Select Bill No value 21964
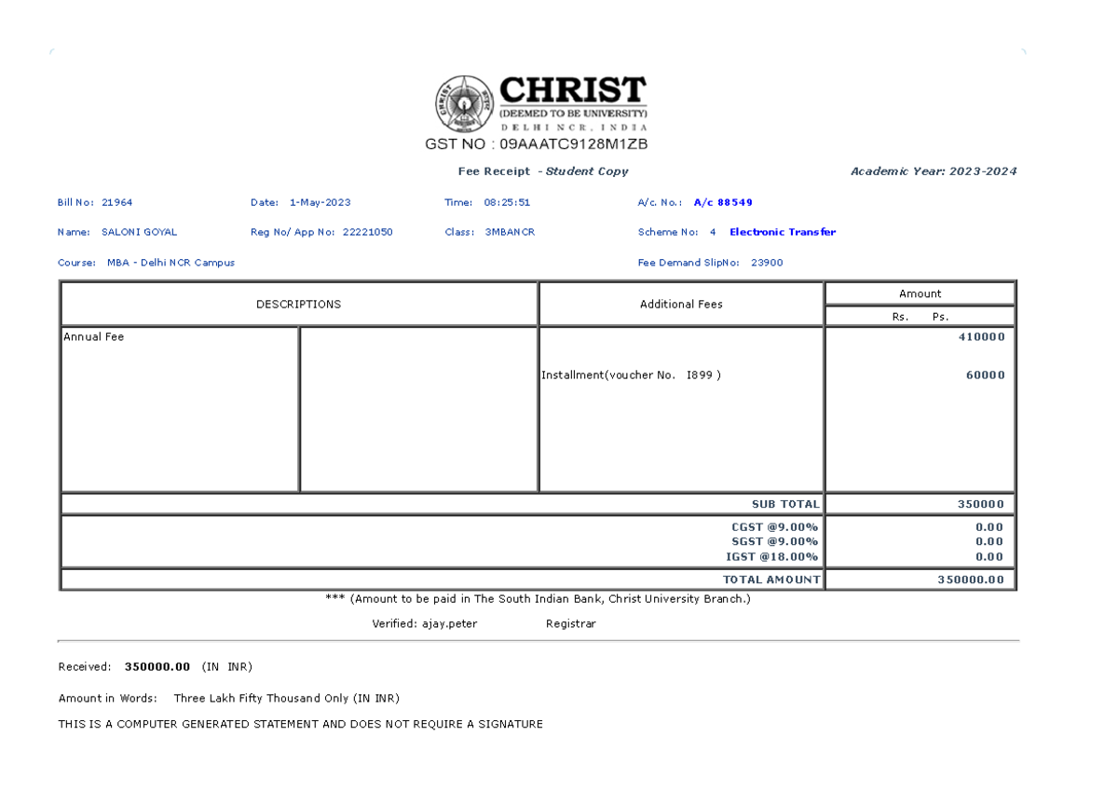 pos(117,202)
